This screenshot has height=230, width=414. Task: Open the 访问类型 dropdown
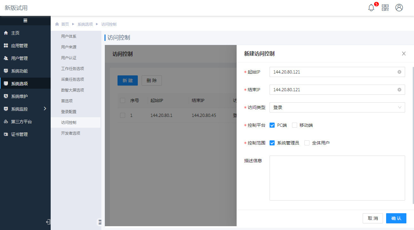pos(337,107)
